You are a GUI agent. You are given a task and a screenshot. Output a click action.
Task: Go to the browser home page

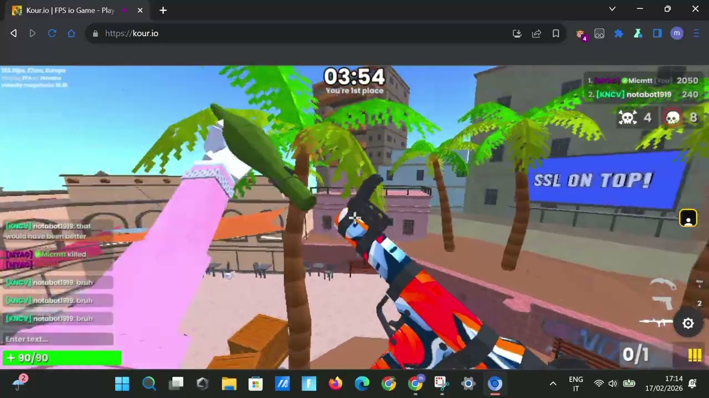[x=71, y=33]
